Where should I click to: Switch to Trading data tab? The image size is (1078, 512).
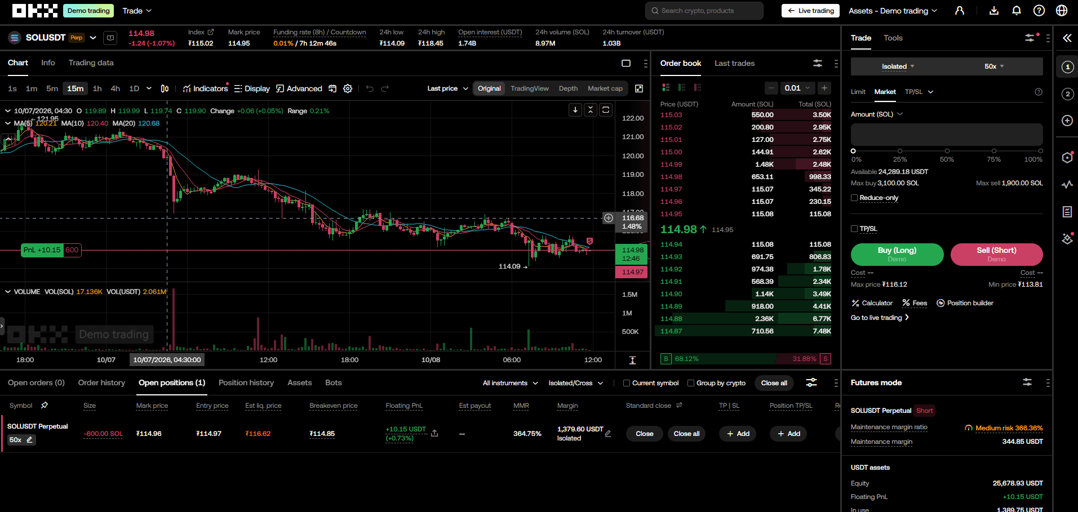coord(91,63)
